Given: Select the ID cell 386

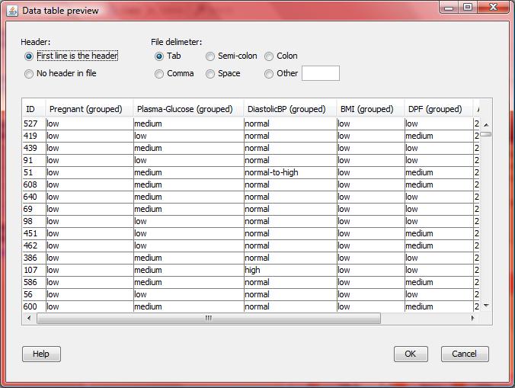Looking at the screenshot, I should point(34,258).
